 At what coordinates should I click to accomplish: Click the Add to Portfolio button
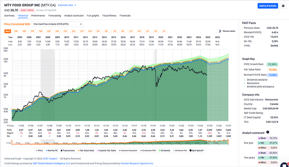[x=268, y=6]
